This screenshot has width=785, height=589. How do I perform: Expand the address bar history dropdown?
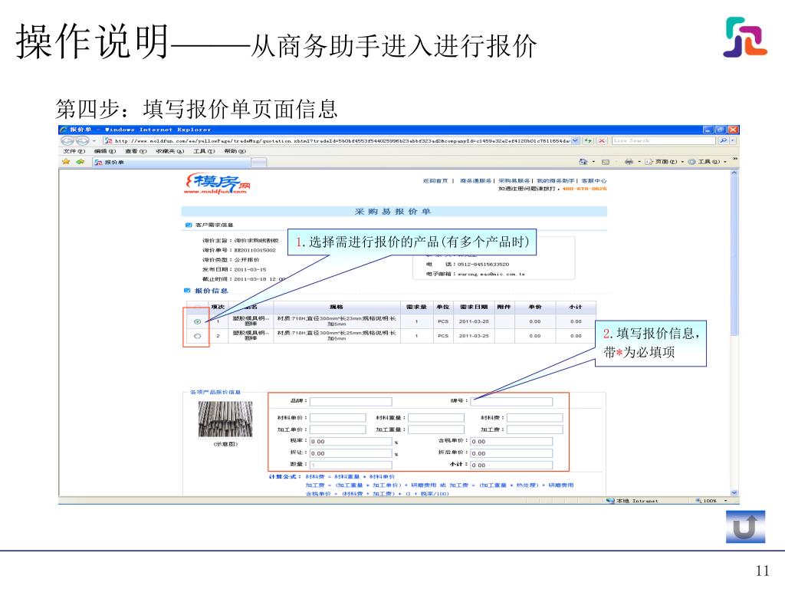coord(575,141)
